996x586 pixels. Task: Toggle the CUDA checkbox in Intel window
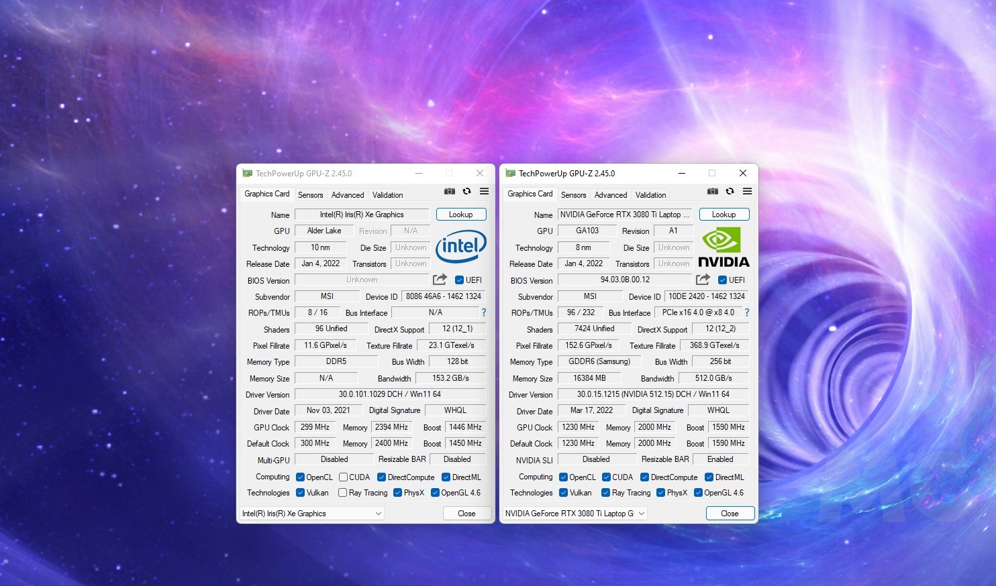point(343,477)
